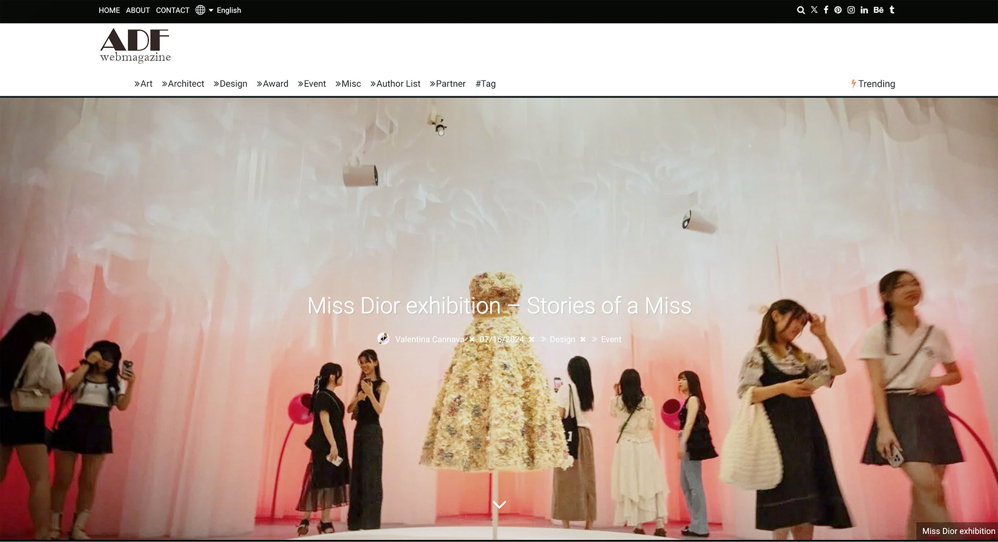
Task: Open the Misc category menu
Action: point(348,84)
